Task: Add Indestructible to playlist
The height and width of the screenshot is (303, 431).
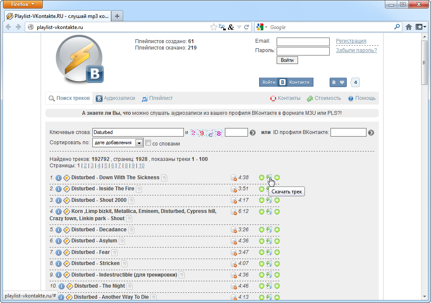Action: [277, 275]
